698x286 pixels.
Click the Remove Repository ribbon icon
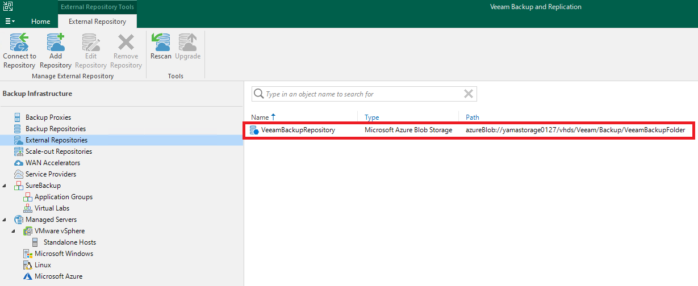[x=126, y=42]
